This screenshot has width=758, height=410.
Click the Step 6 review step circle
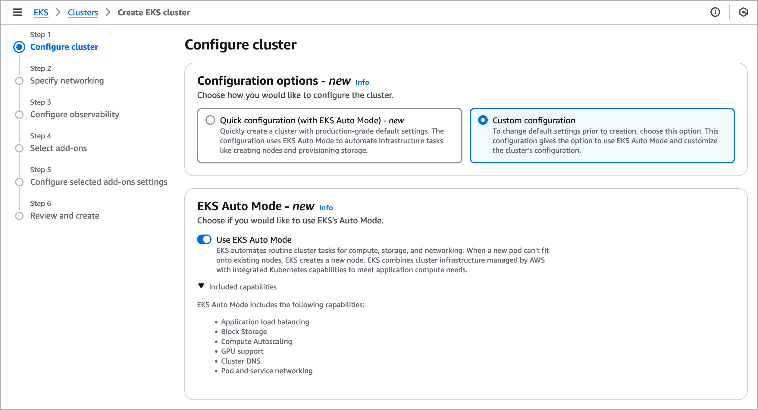click(x=19, y=216)
